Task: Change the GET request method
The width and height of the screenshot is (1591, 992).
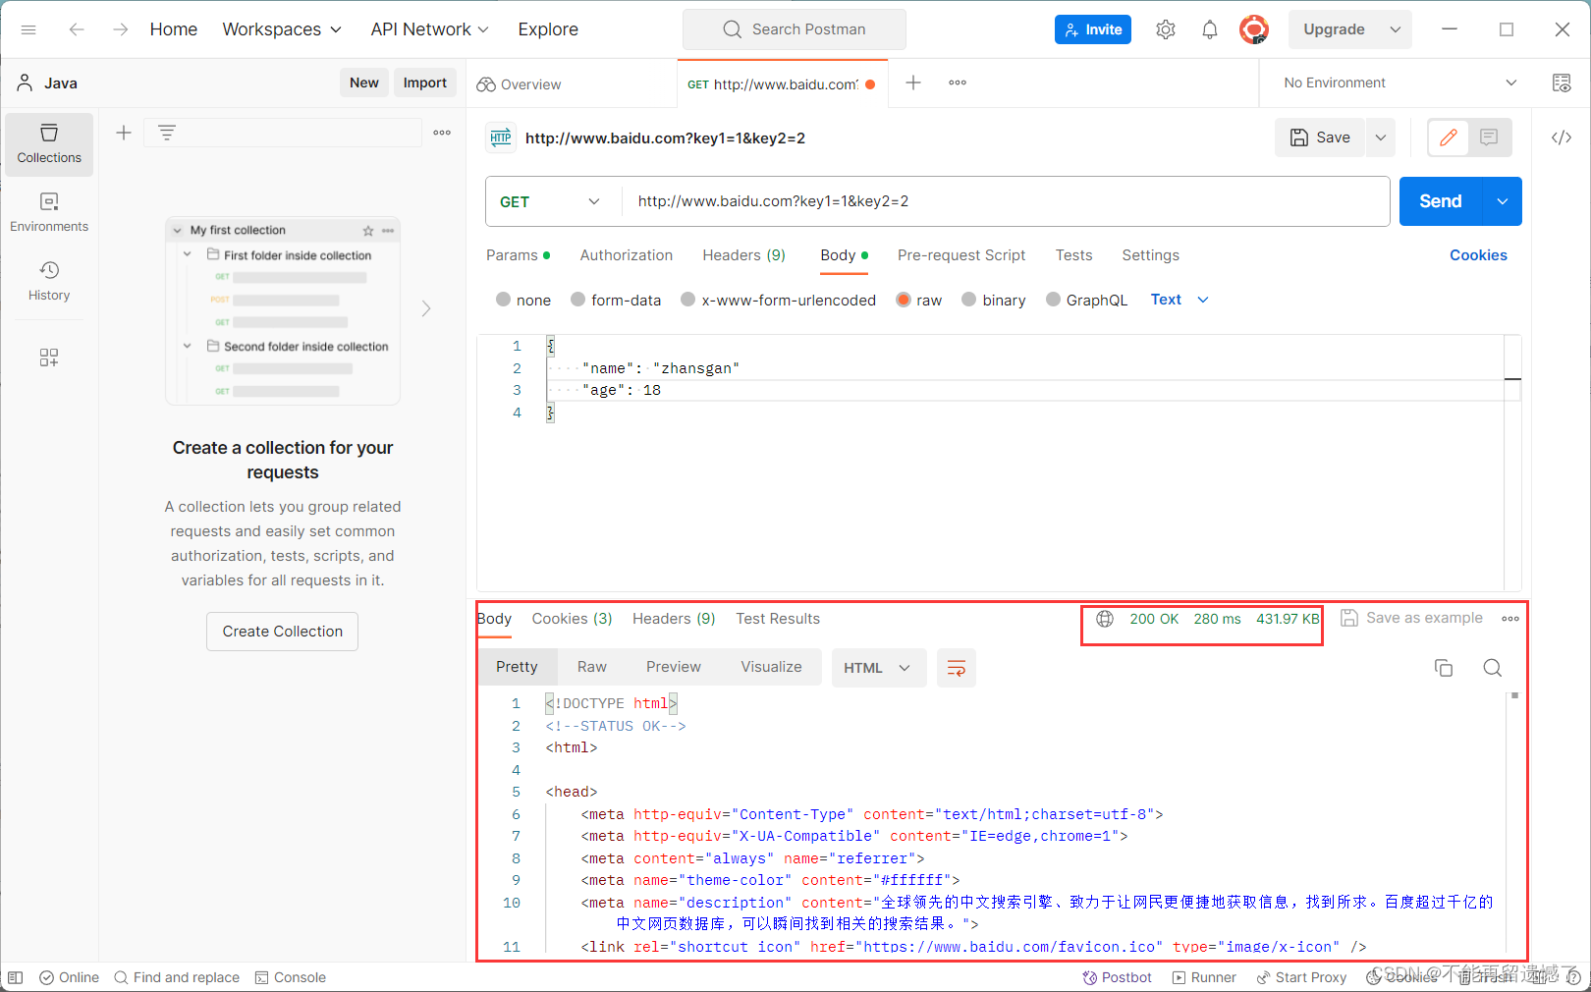Action: [552, 201]
